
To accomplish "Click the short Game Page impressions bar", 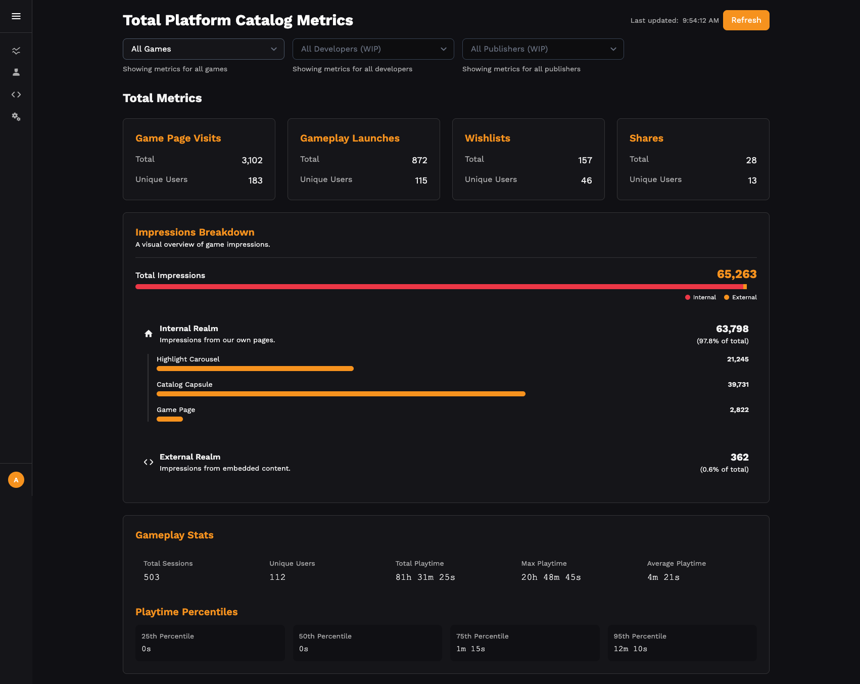I will click(x=170, y=419).
